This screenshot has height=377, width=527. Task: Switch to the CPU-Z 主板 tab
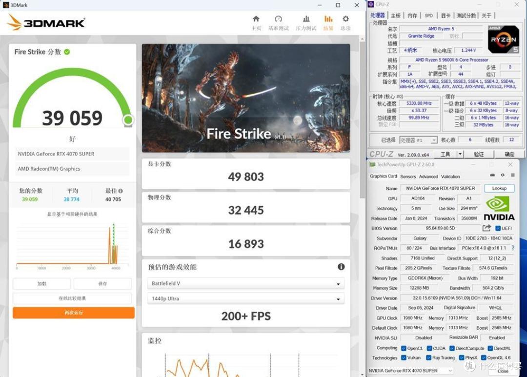pos(396,16)
